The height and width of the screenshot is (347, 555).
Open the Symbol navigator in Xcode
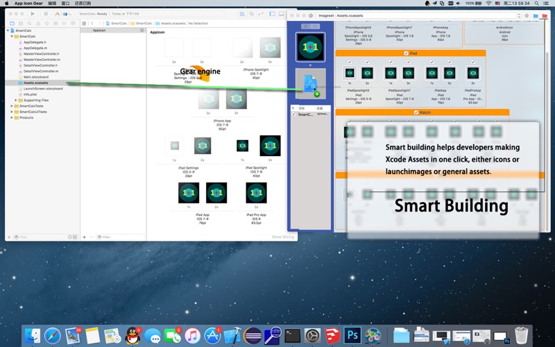[21, 24]
